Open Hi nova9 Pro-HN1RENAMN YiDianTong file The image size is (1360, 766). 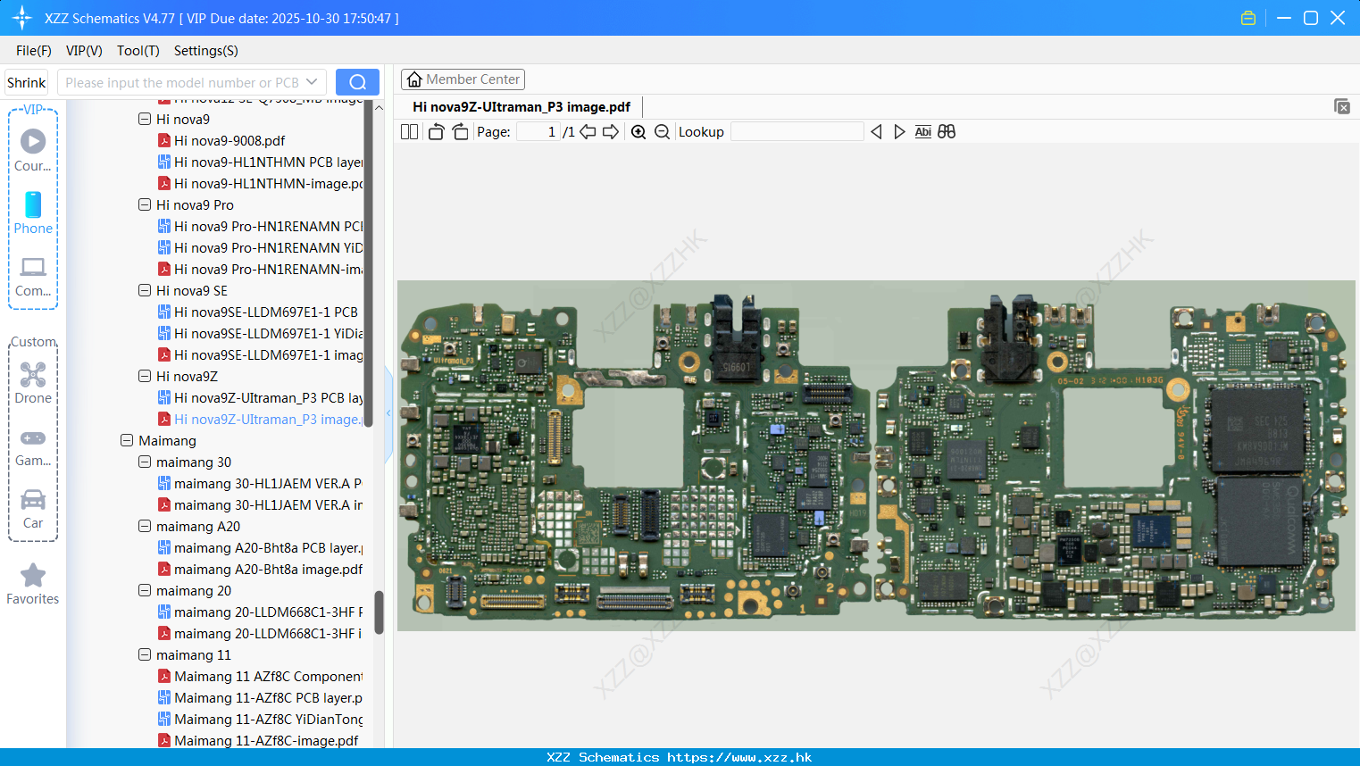tap(260, 247)
